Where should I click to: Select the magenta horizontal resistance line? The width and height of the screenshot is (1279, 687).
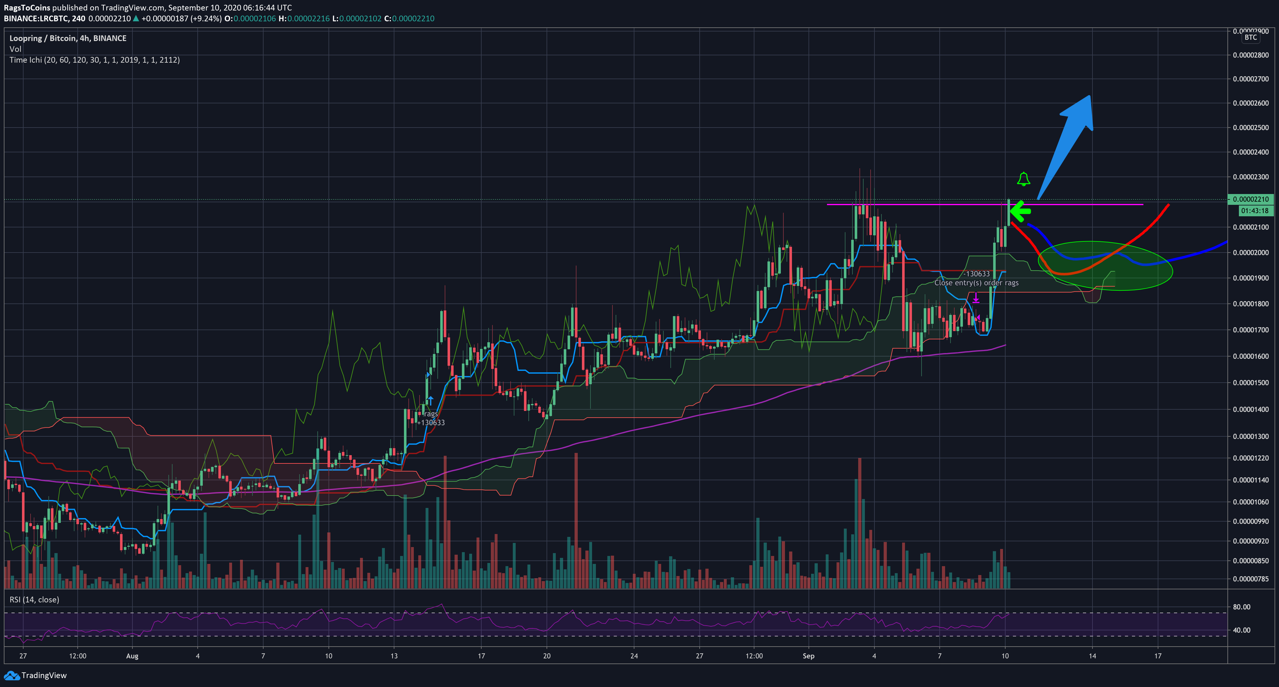click(x=985, y=205)
